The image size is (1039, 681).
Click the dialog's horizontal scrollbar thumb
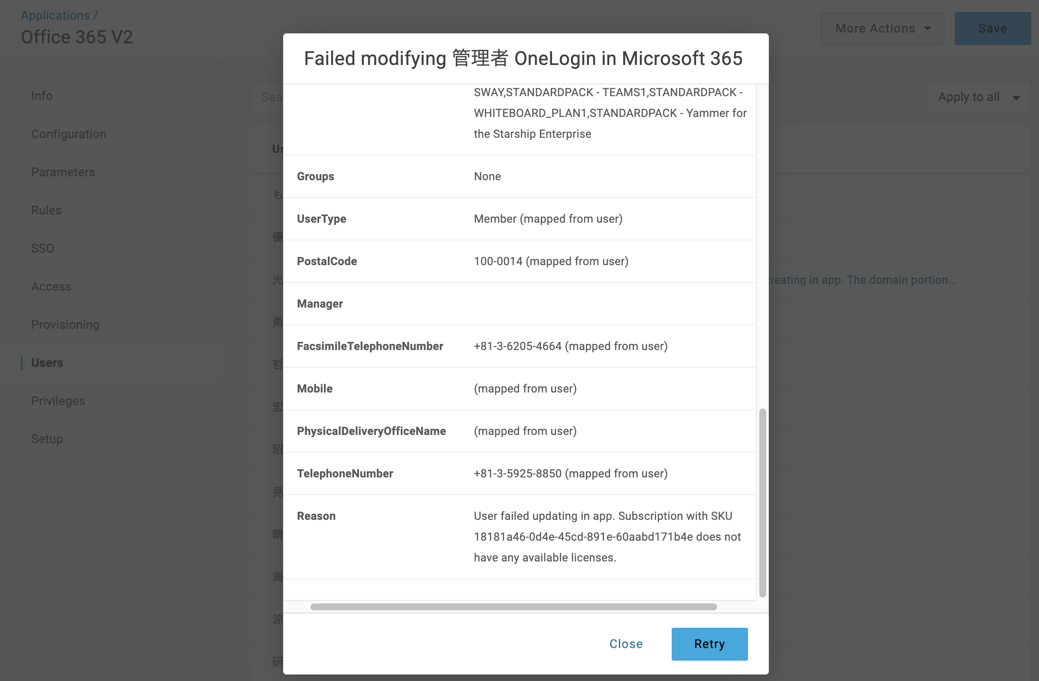[x=513, y=606]
